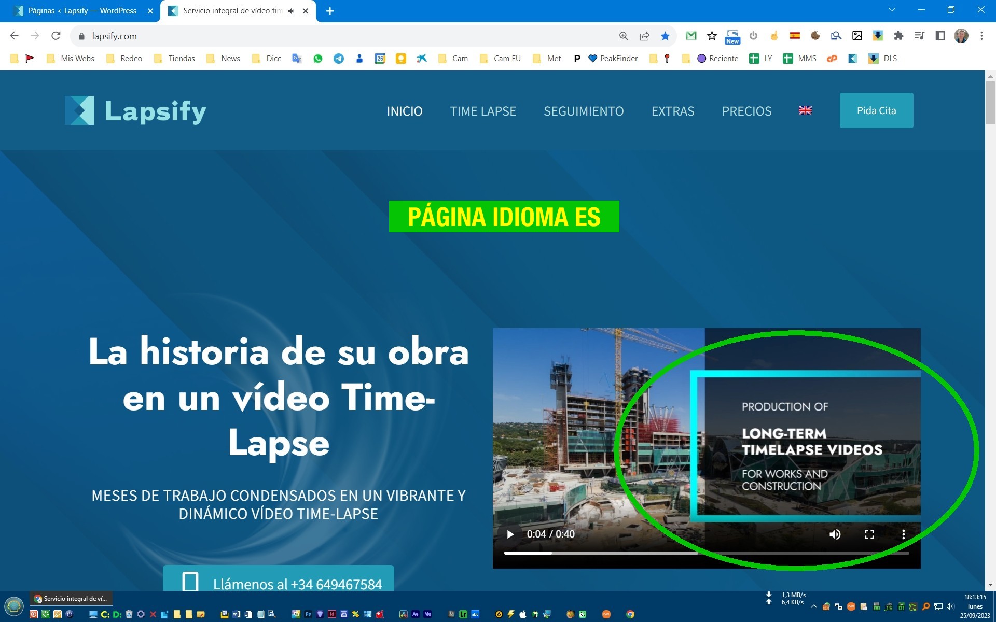Open the CaixaBank star bookmark
996x622 pixels.
coord(422,59)
